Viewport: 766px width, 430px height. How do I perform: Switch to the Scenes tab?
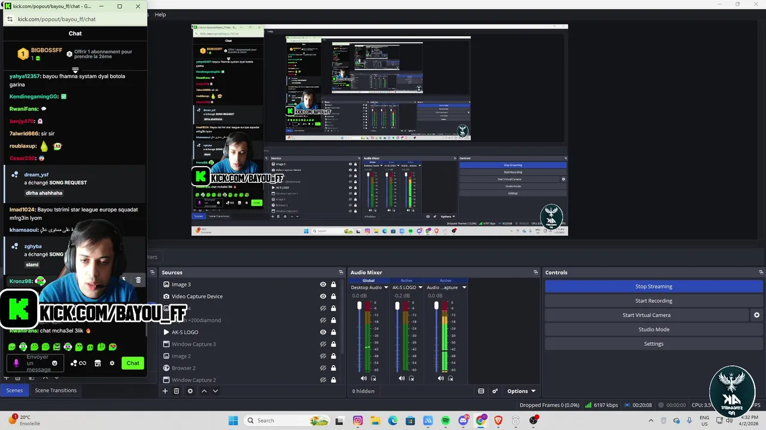[x=14, y=390]
